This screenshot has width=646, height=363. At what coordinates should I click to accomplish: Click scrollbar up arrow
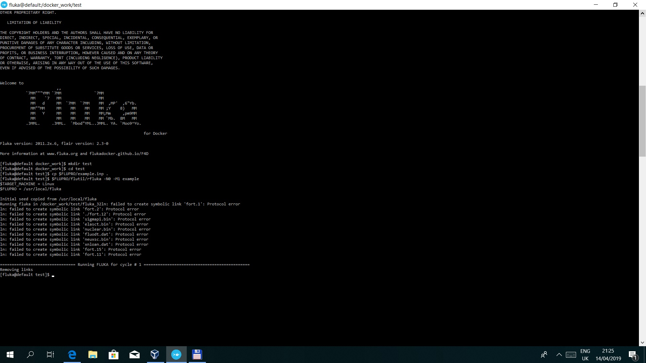(x=642, y=13)
